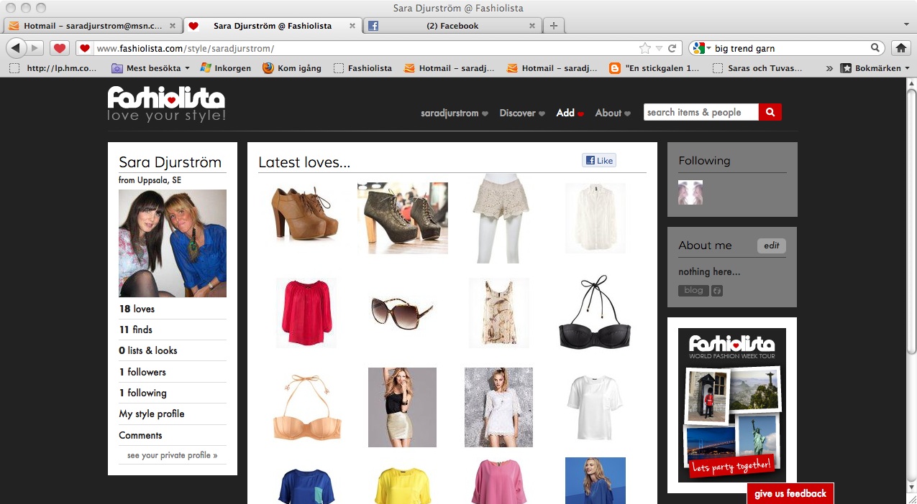917x504 pixels.
Task: Click the globe website icon in About me
Action: click(717, 291)
